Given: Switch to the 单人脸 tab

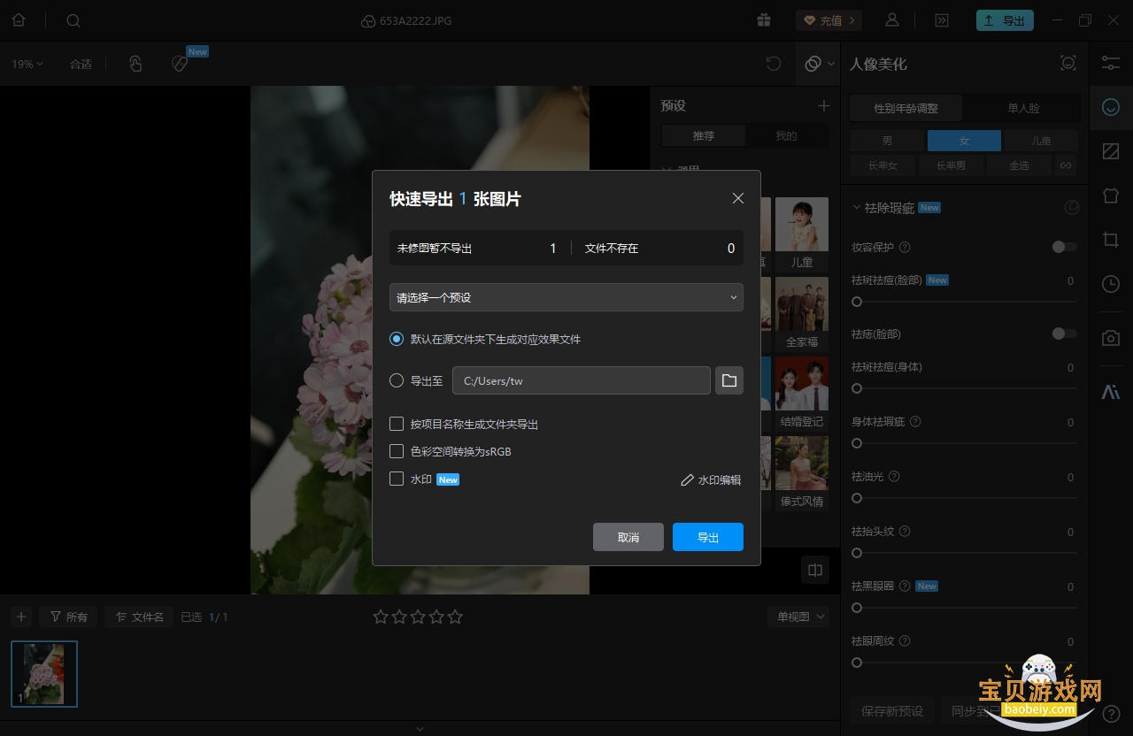Looking at the screenshot, I should click(1023, 108).
